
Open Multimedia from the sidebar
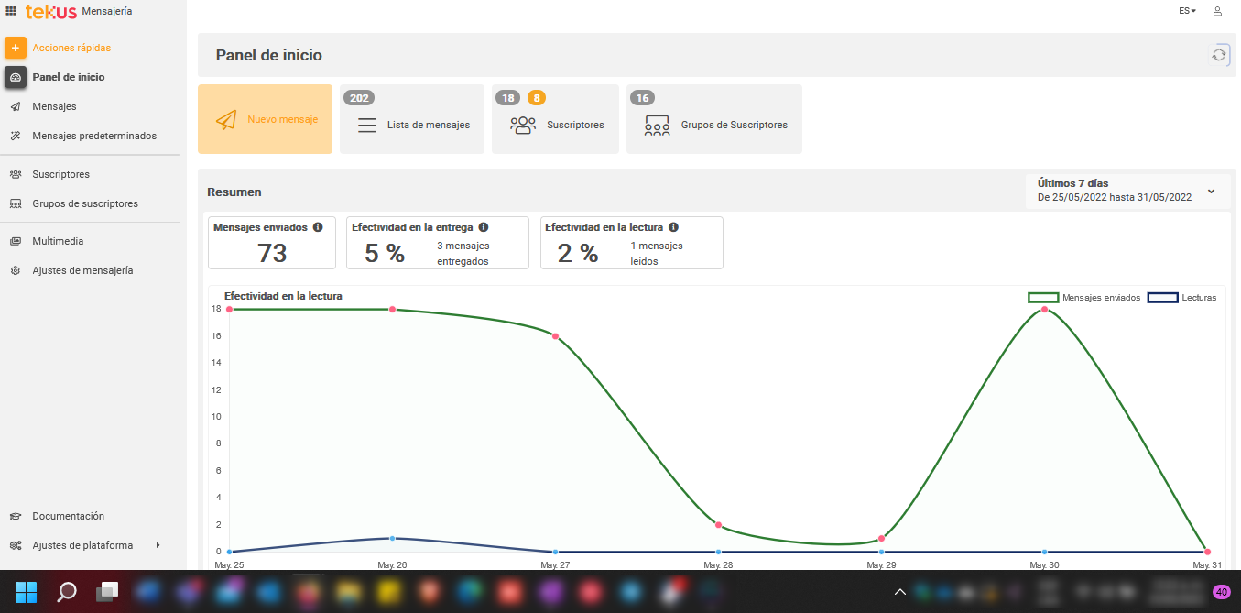[x=58, y=241]
